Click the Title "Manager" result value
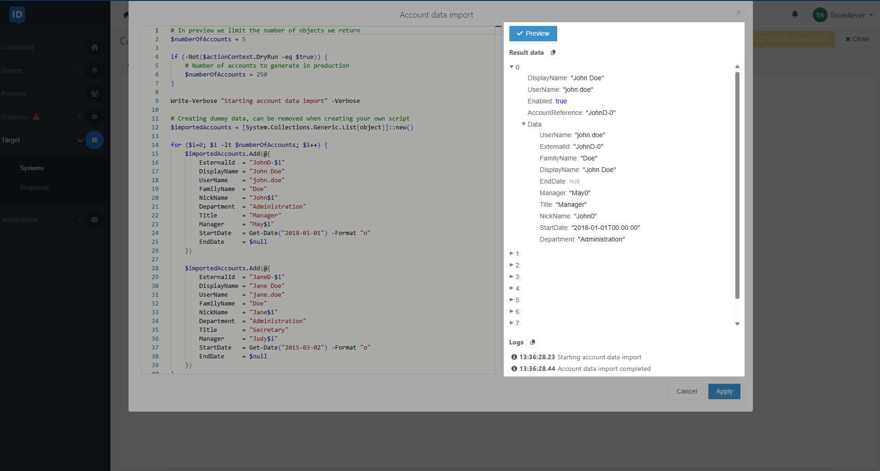This screenshot has width=880, height=471. (571, 204)
